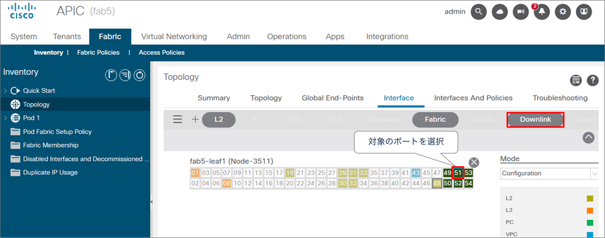Select port 43 on fab5-leaf1
605x238 pixels.
(415, 173)
